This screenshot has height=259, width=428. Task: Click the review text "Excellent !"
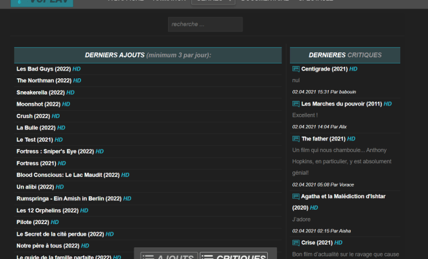[x=305, y=115]
